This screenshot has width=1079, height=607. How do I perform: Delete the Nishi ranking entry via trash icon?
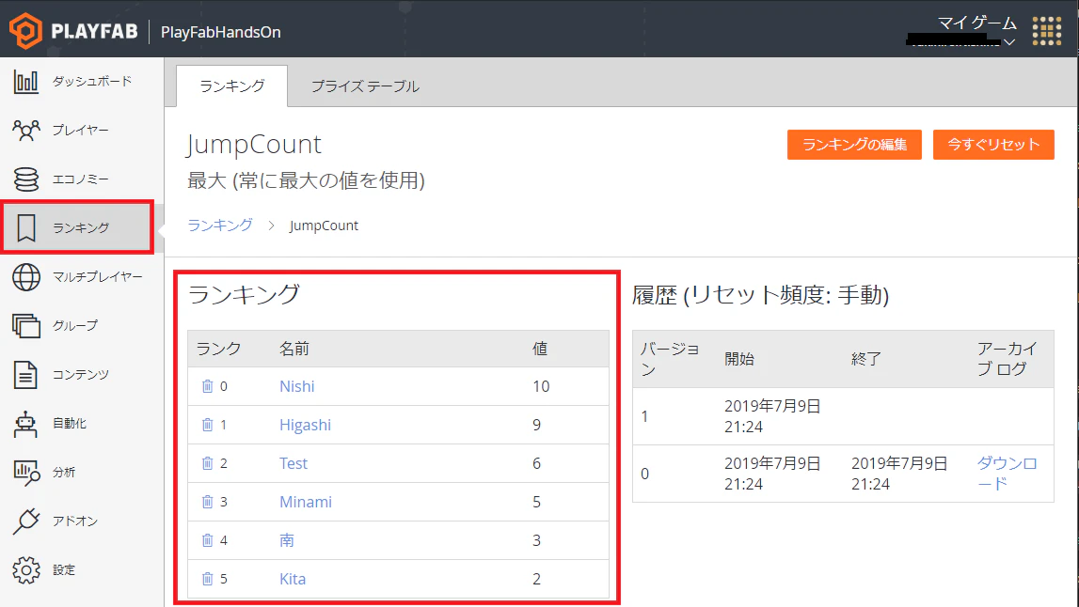pos(207,386)
